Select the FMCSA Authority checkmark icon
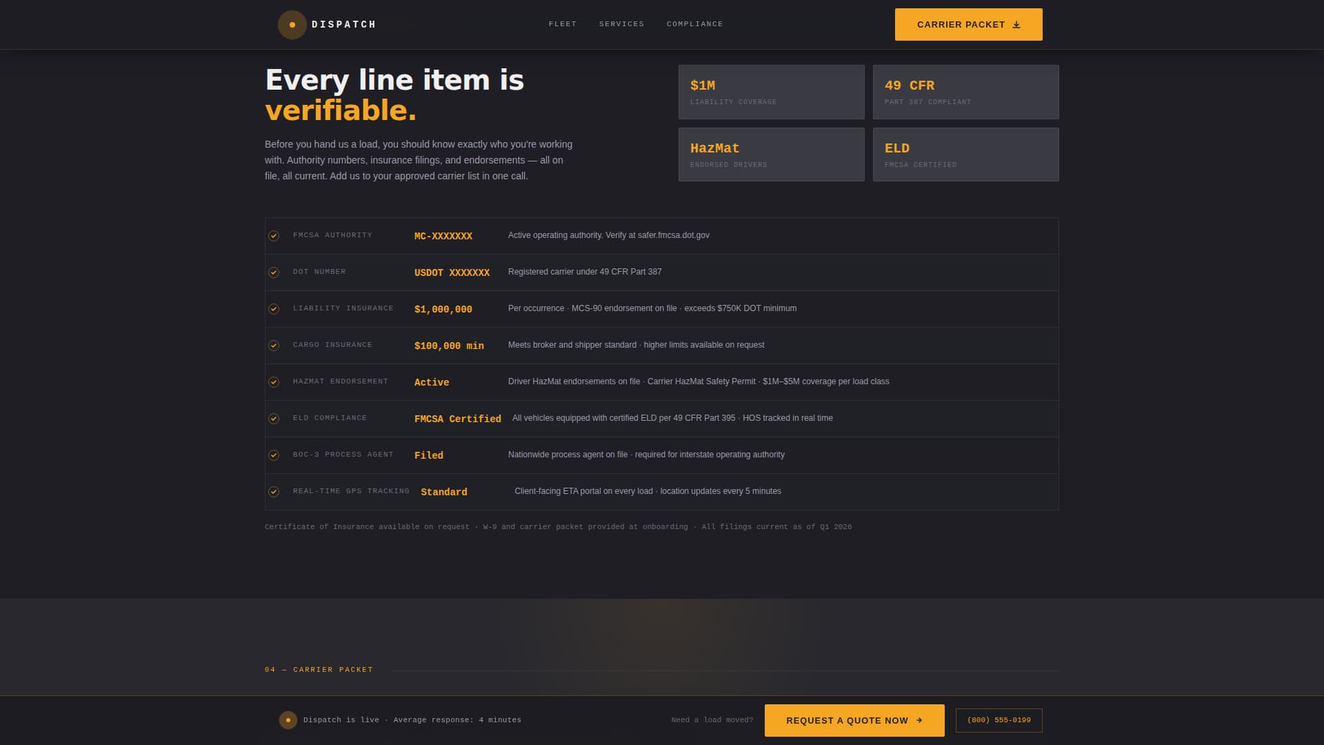 click(274, 235)
